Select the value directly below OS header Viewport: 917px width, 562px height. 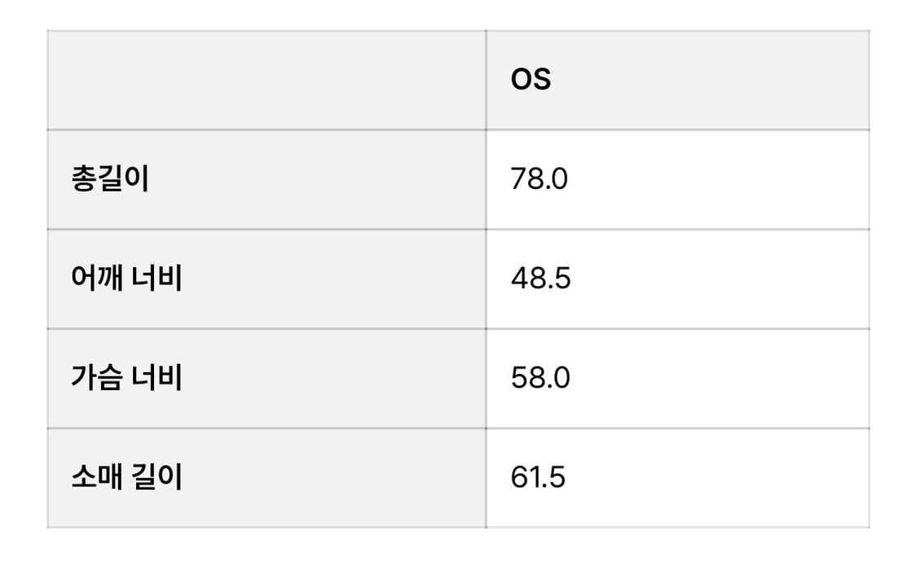pyautogui.click(x=539, y=179)
